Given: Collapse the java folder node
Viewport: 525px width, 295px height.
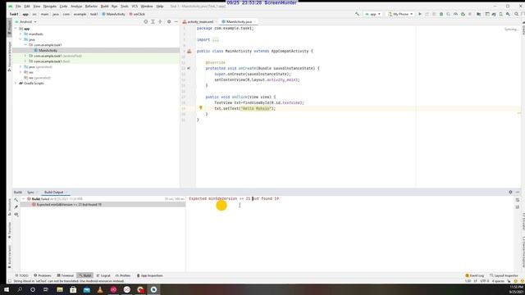Looking at the screenshot, I should pos(21,39).
